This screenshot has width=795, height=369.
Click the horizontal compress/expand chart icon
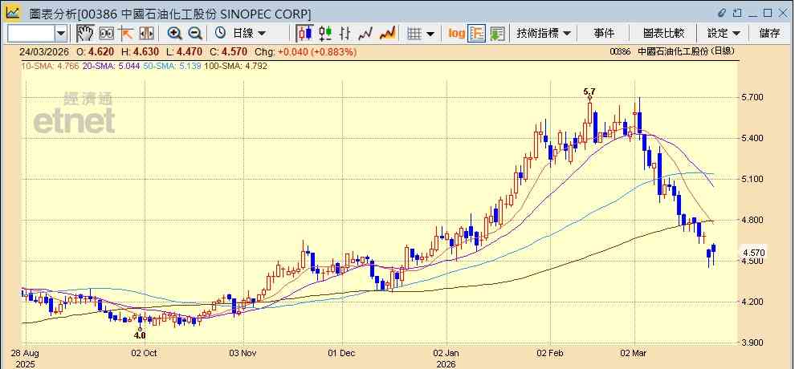(x=146, y=34)
